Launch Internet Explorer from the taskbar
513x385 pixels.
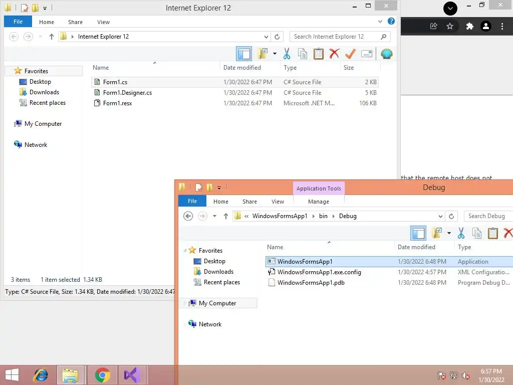[41, 375]
